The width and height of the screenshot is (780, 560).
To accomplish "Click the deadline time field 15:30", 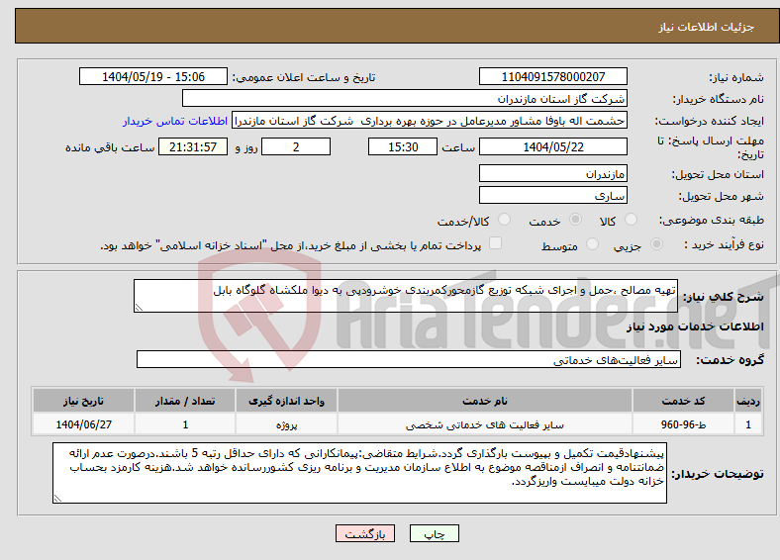I will click(x=403, y=146).
